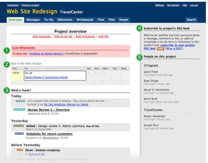208x163 pixels.
Task: Open the Writeboards tab
Action: pos(85,20)
